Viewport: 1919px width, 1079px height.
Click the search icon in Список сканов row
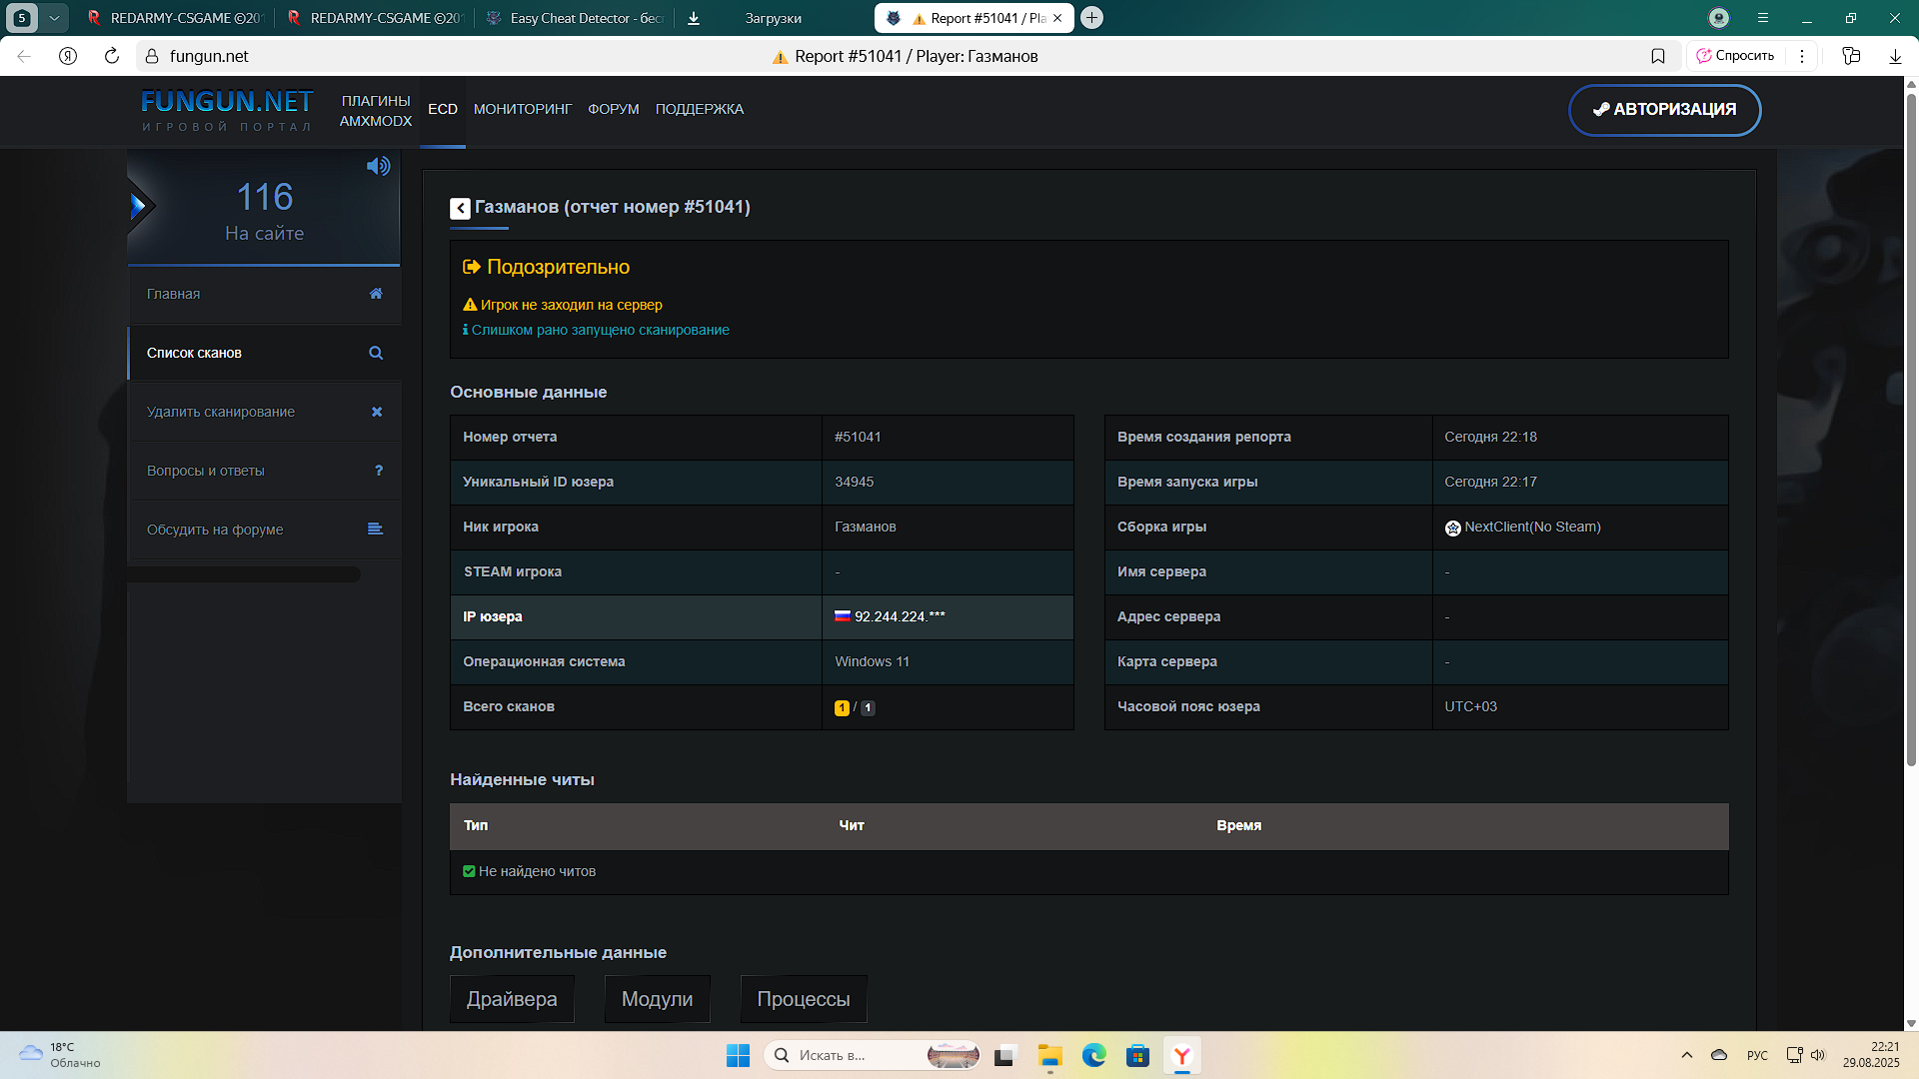tap(376, 353)
